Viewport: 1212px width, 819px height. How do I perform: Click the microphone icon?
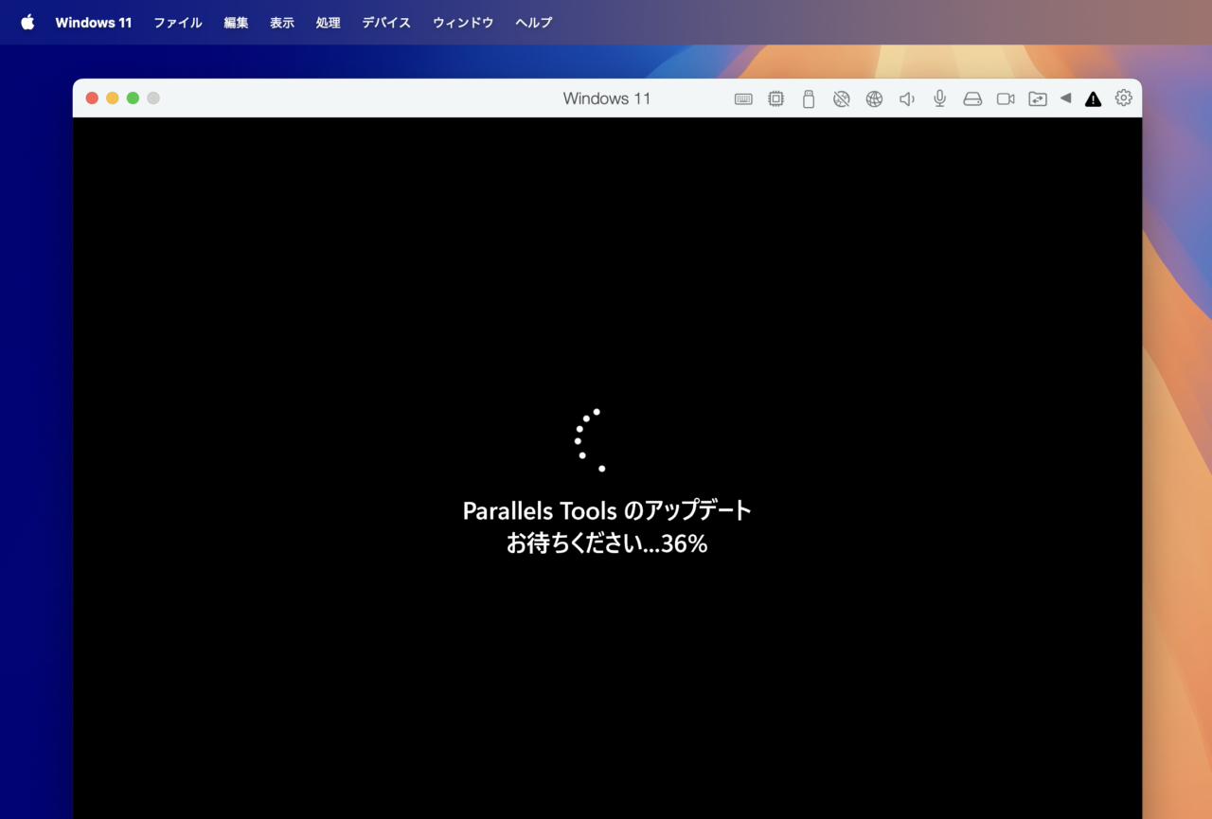[x=939, y=98]
